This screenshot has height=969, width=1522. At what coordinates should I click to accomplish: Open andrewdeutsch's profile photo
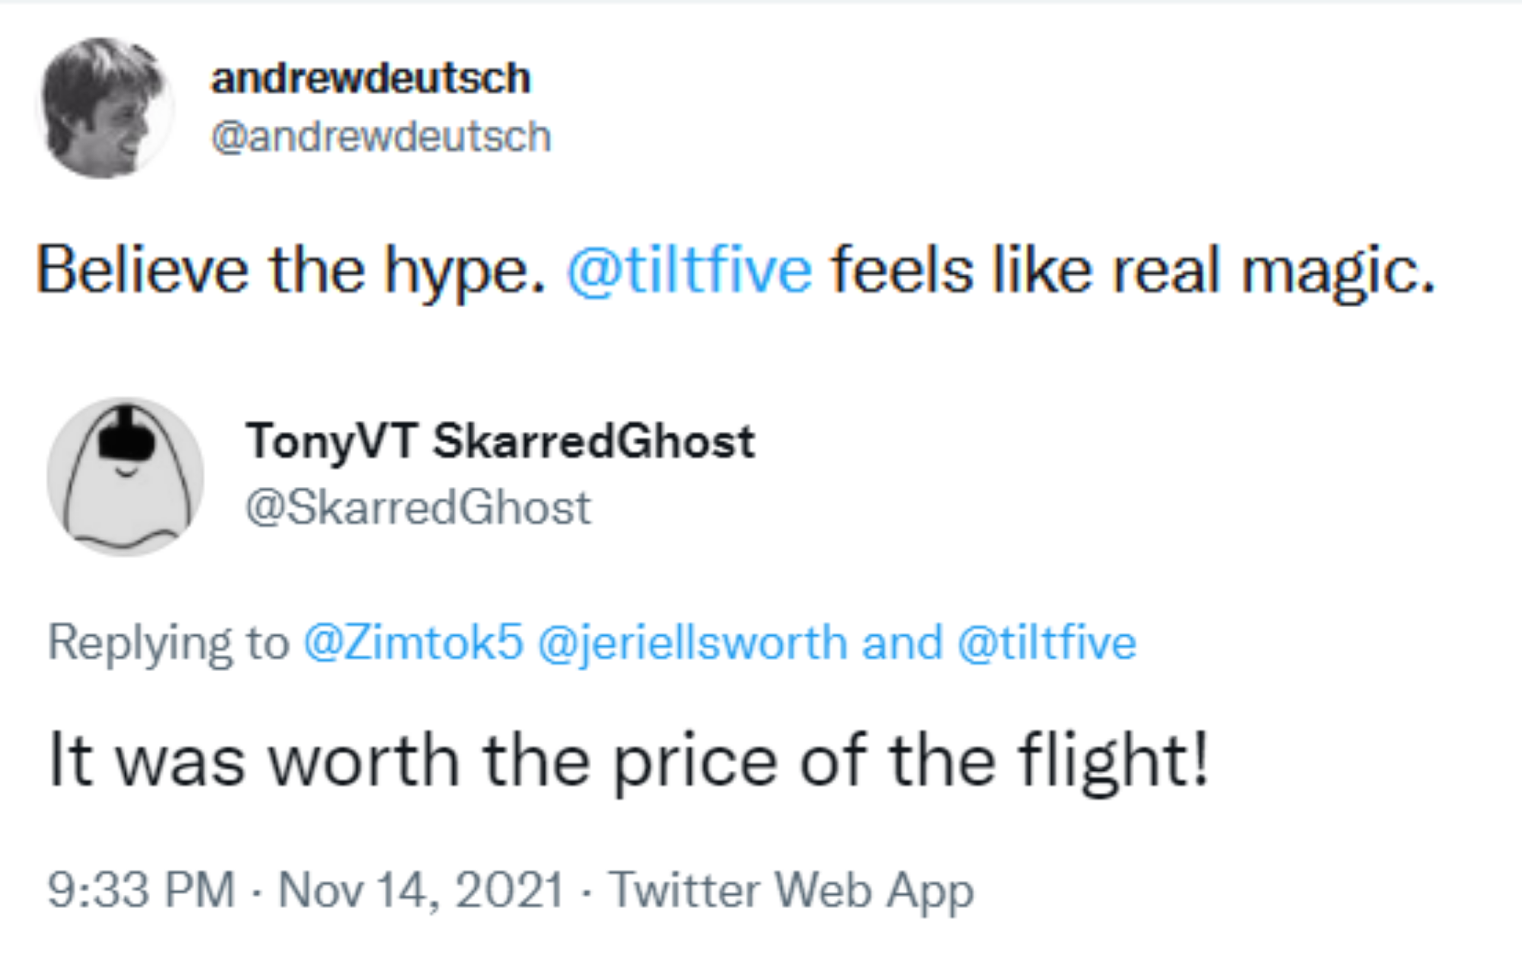tap(105, 107)
